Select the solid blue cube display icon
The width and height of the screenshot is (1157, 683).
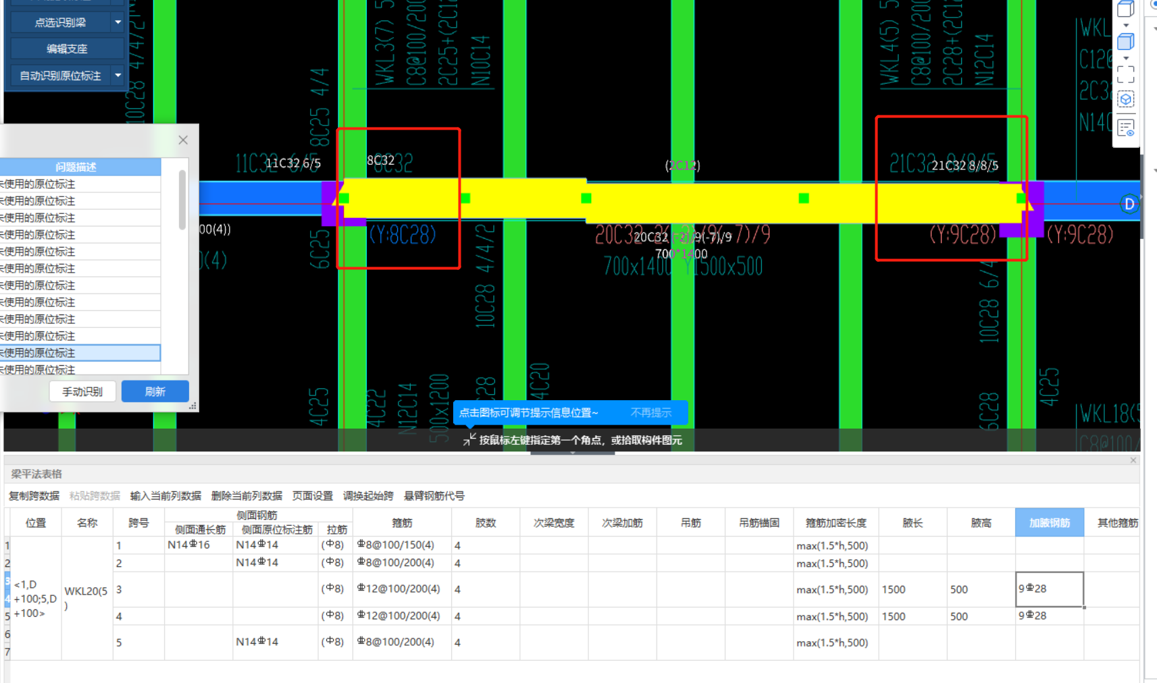pyautogui.click(x=1125, y=42)
